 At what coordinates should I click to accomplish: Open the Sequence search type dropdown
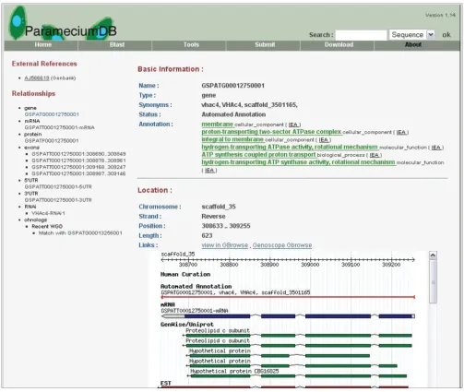(x=412, y=35)
